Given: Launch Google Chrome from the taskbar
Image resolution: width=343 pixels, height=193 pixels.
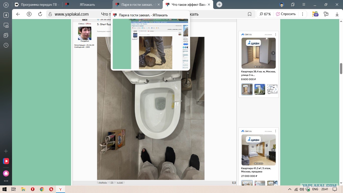Looking at the screenshot, I should [x=42, y=189].
